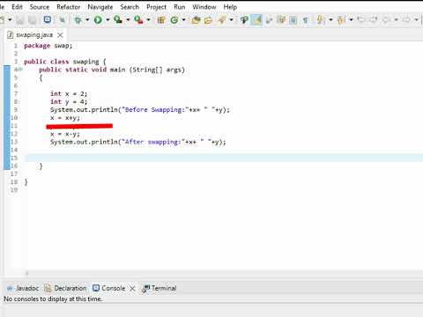Click the Search flashlight toolbar icon
This screenshot has height=317, width=423.
coord(222,20)
